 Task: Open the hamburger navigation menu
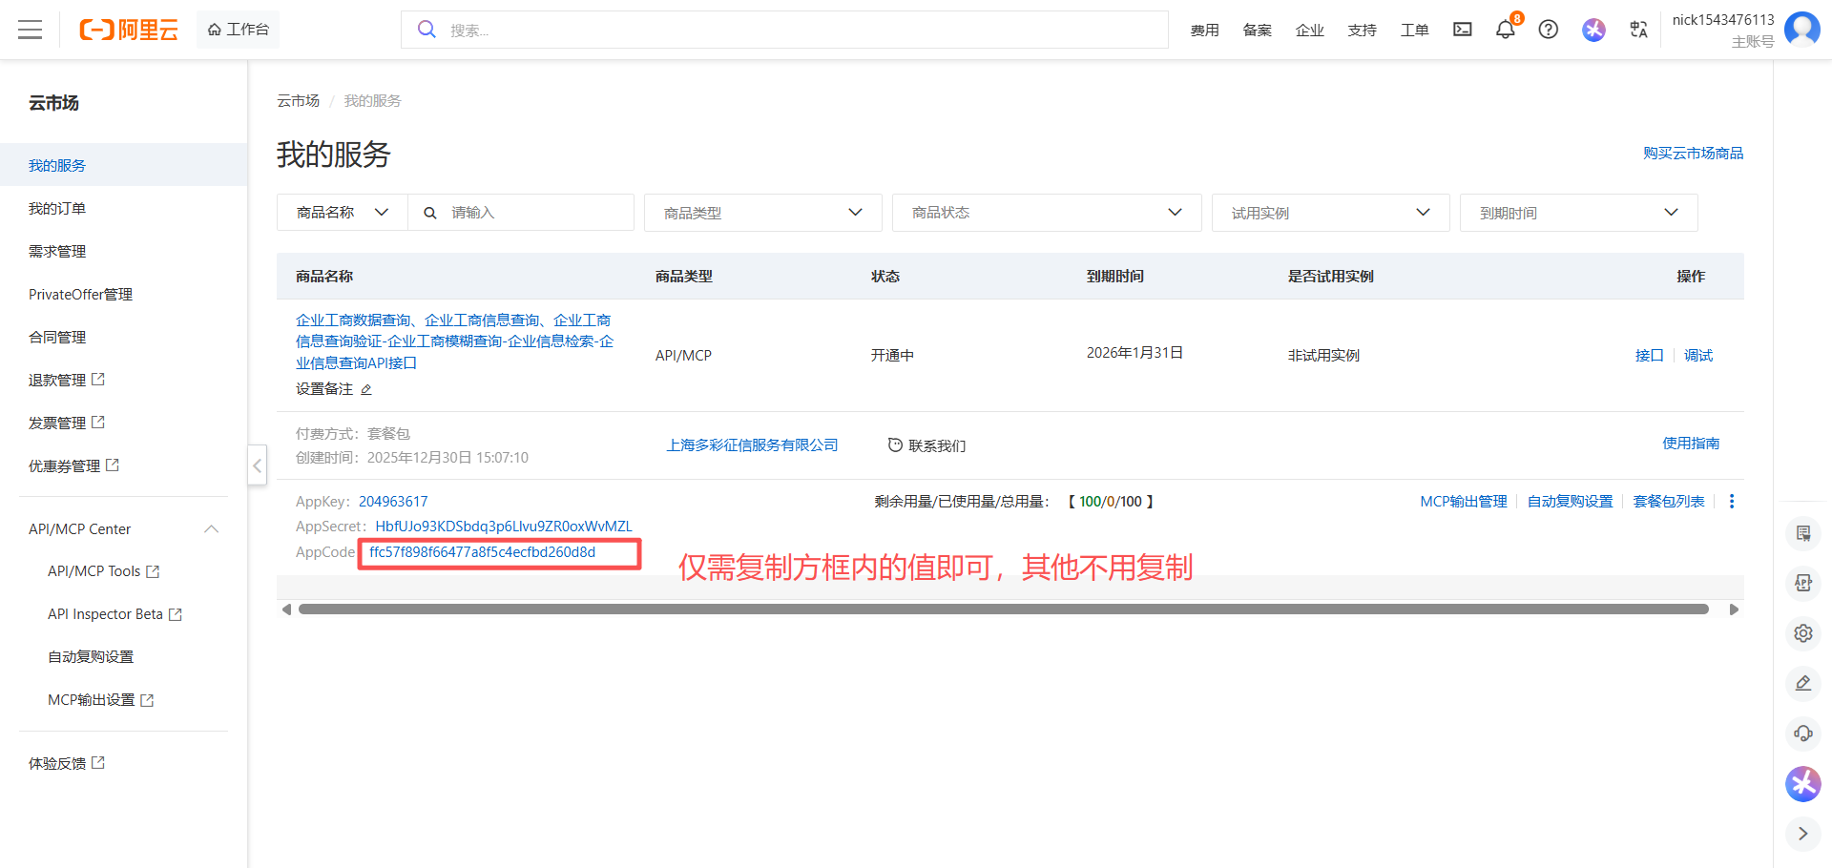point(31,30)
